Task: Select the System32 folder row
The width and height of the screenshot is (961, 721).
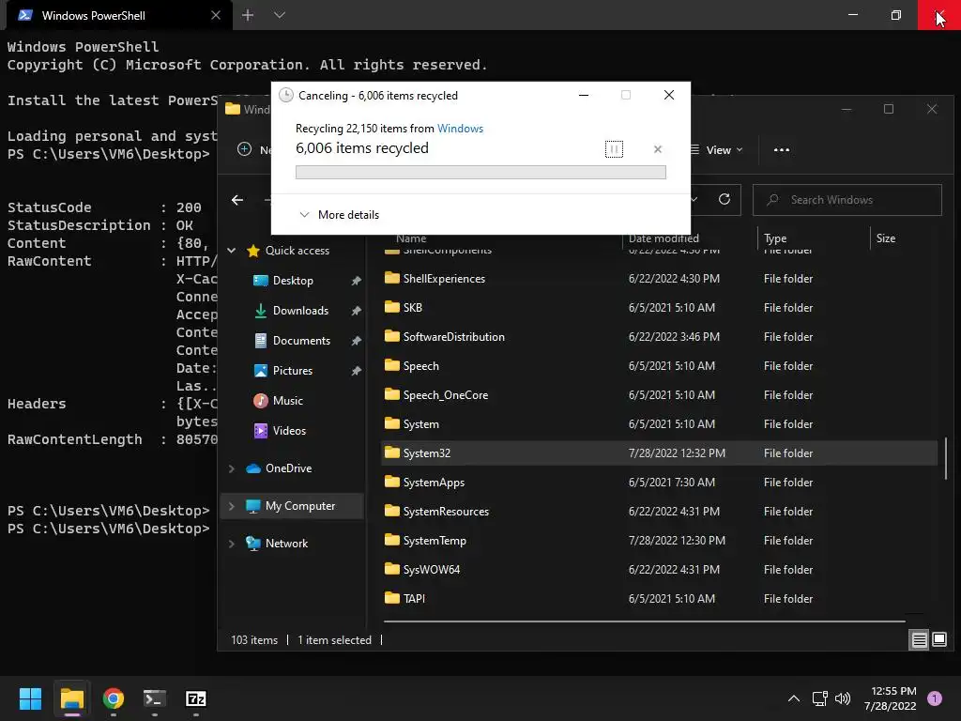Action: pyautogui.click(x=659, y=453)
